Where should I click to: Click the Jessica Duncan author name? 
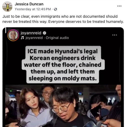[x=29, y=4]
